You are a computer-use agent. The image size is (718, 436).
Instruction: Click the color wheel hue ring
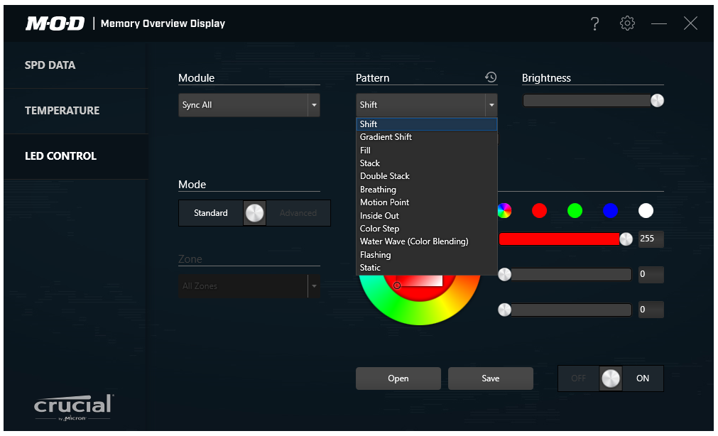[420, 315]
